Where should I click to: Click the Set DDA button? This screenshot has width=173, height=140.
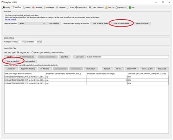pyautogui.click(x=107, y=69)
